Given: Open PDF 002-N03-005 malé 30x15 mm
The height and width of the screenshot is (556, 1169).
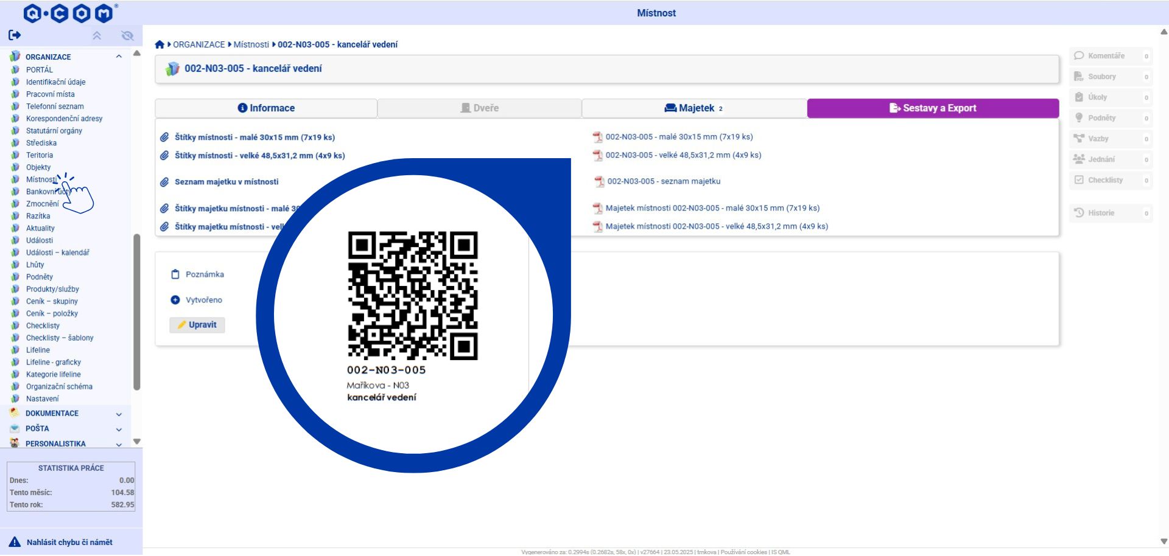Looking at the screenshot, I should click(679, 137).
